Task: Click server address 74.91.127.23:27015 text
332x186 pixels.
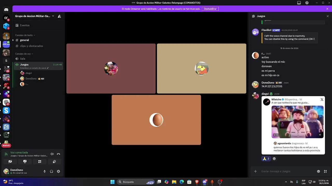Action: coord(272,87)
